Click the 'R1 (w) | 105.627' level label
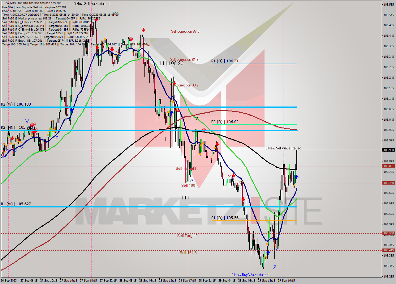The image size is (396, 284). click(15, 204)
